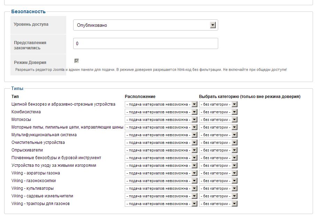321x221 pixels.
Task: Open location dropdown for Viking - аэраторы газона
Action: 161,173
